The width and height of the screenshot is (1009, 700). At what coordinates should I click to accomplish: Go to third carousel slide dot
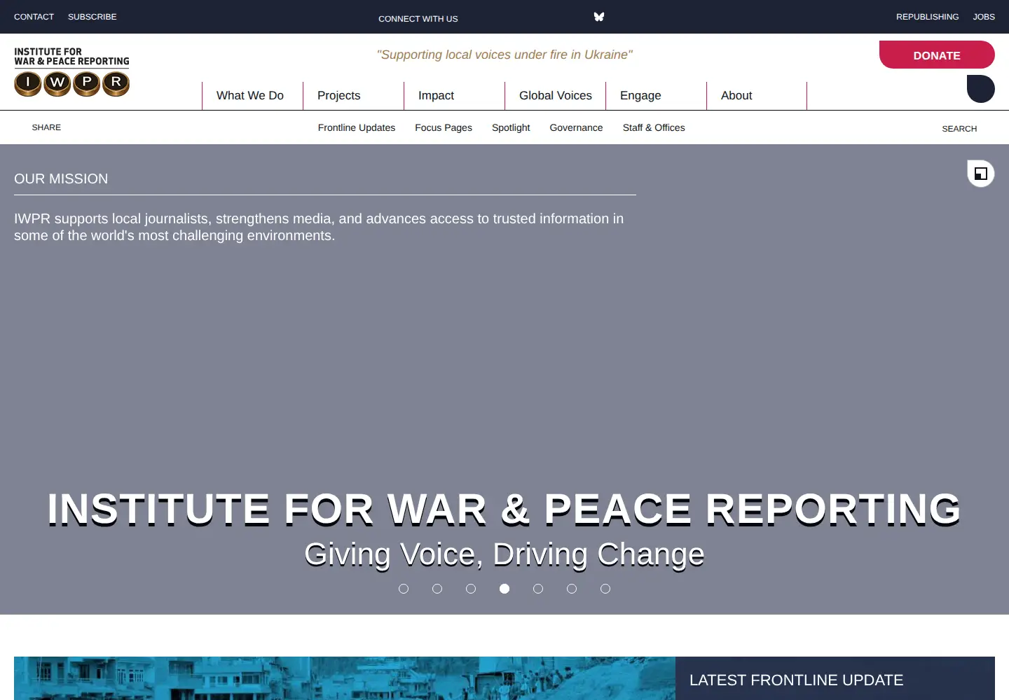point(471,589)
